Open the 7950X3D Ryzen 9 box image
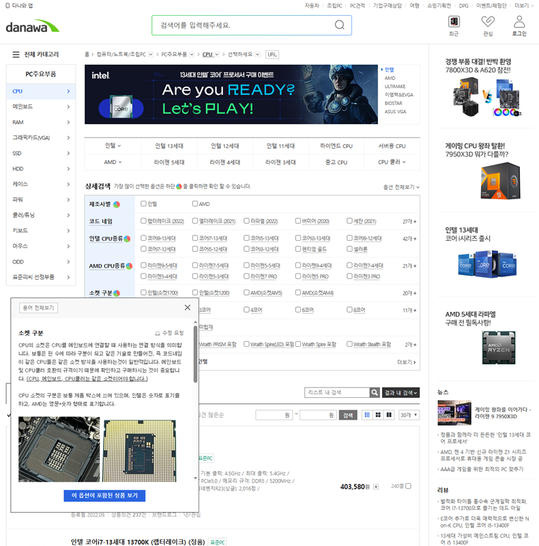The image size is (539, 546). 500,181
